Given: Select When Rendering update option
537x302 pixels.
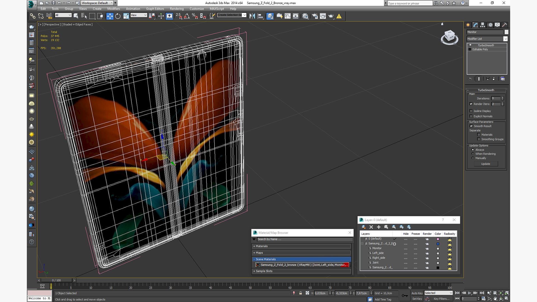Looking at the screenshot, I should [473, 154].
